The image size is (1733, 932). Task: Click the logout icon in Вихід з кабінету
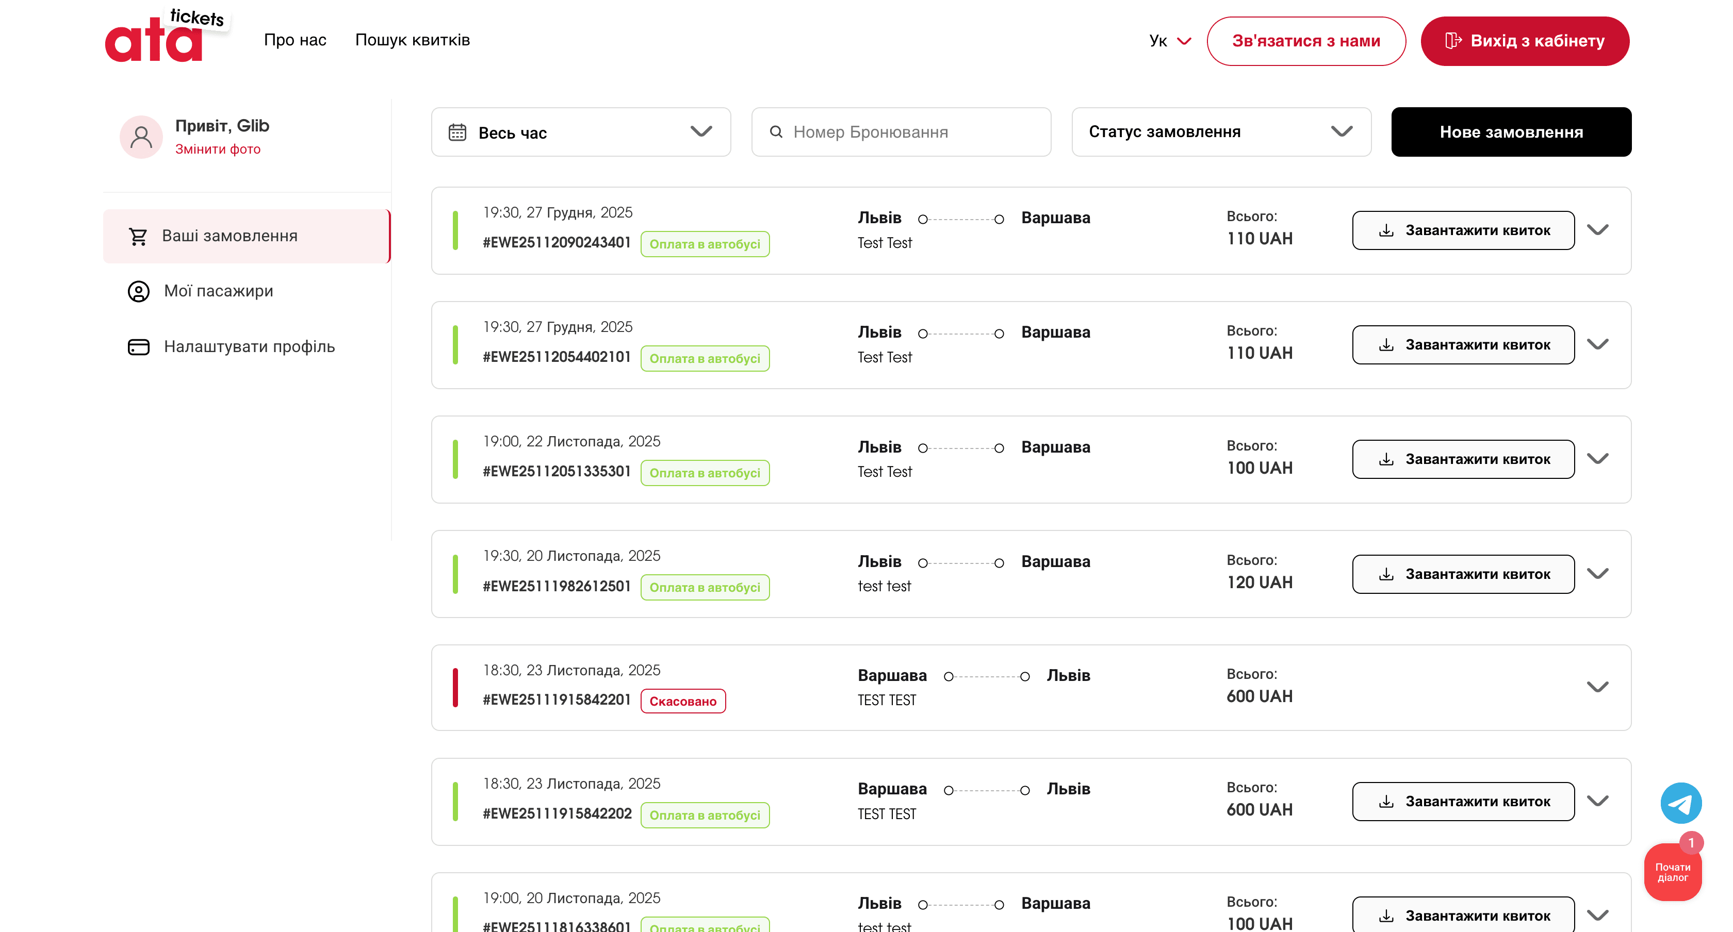pos(1454,40)
